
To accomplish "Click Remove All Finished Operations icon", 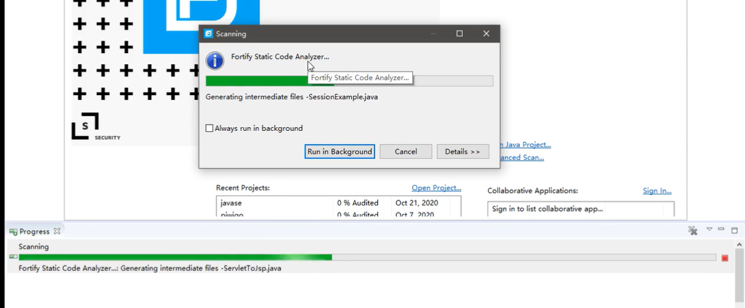I will (x=693, y=230).
